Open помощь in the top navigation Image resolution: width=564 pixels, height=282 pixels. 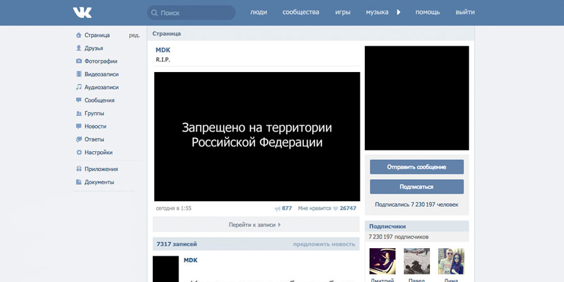(x=427, y=13)
